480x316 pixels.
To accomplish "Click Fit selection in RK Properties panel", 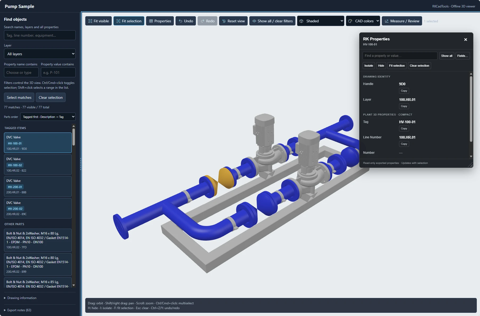I will click(x=397, y=66).
